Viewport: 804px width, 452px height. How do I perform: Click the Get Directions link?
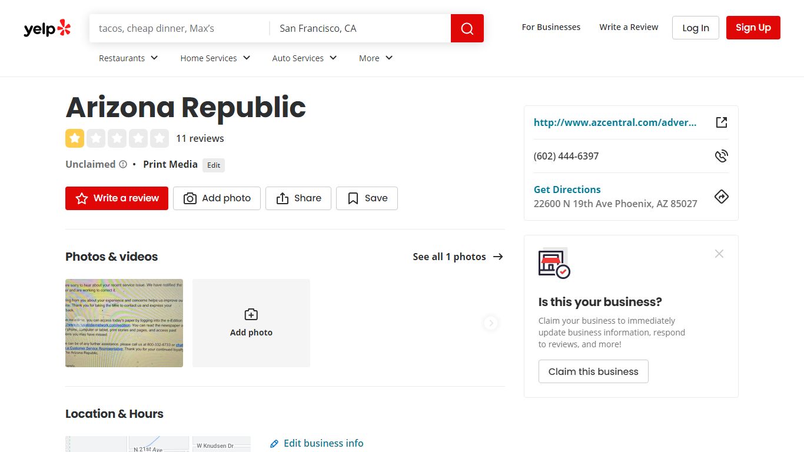(x=567, y=190)
